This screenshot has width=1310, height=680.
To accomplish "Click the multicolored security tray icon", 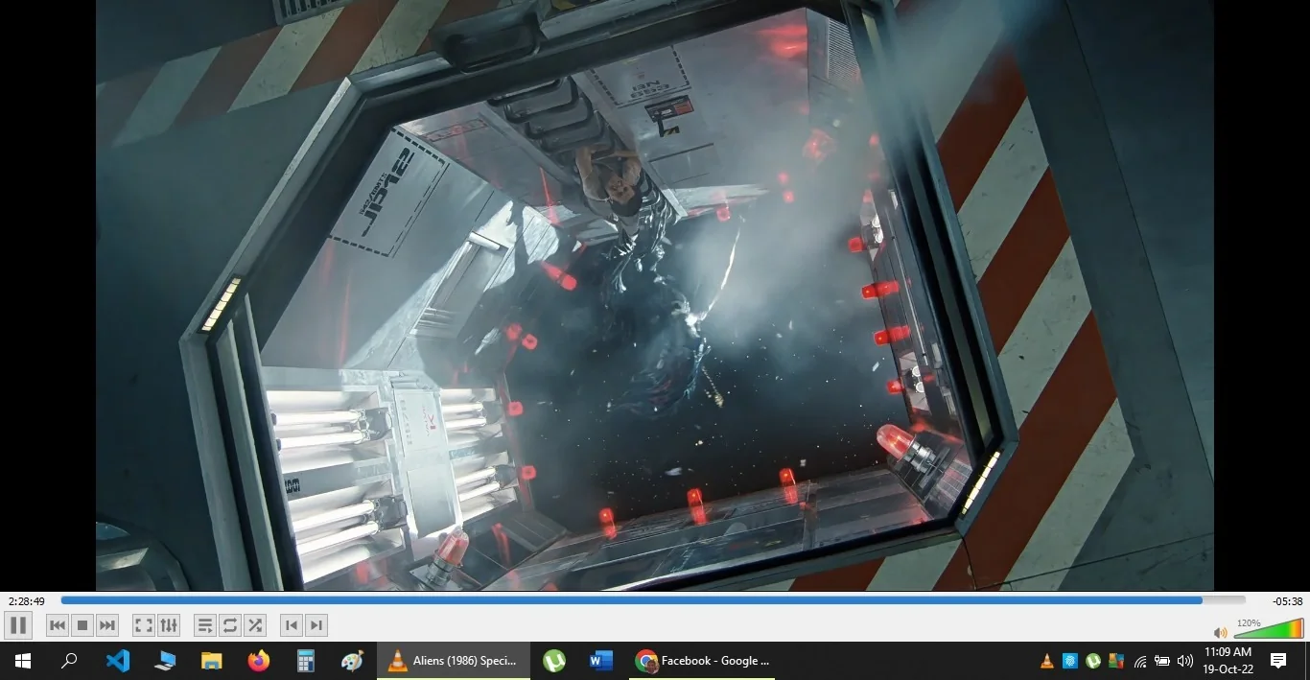I will tap(1115, 661).
